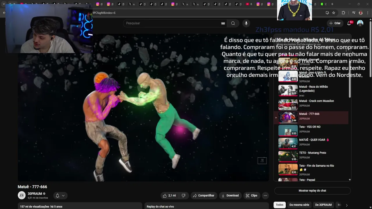This screenshot has height=209, width=372.
Task: Dislike the video with thumbs-down
Action: (x=183, y=196)
